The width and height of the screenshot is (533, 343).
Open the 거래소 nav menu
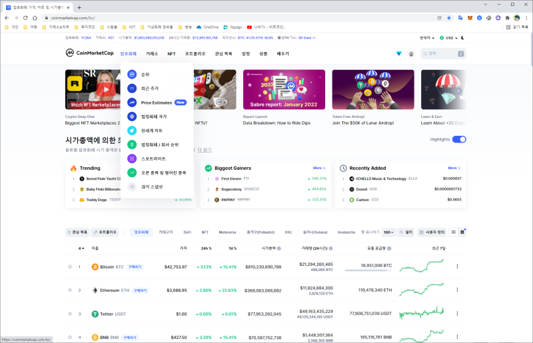[152, 54]
